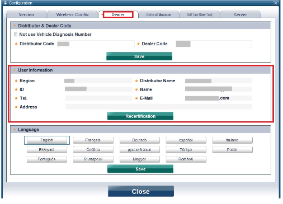The image size is (283, 204).
Task: Switch to the Server tab
Action: [240, 15]
